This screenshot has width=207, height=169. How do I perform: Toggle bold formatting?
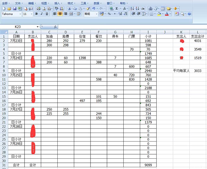37,14
